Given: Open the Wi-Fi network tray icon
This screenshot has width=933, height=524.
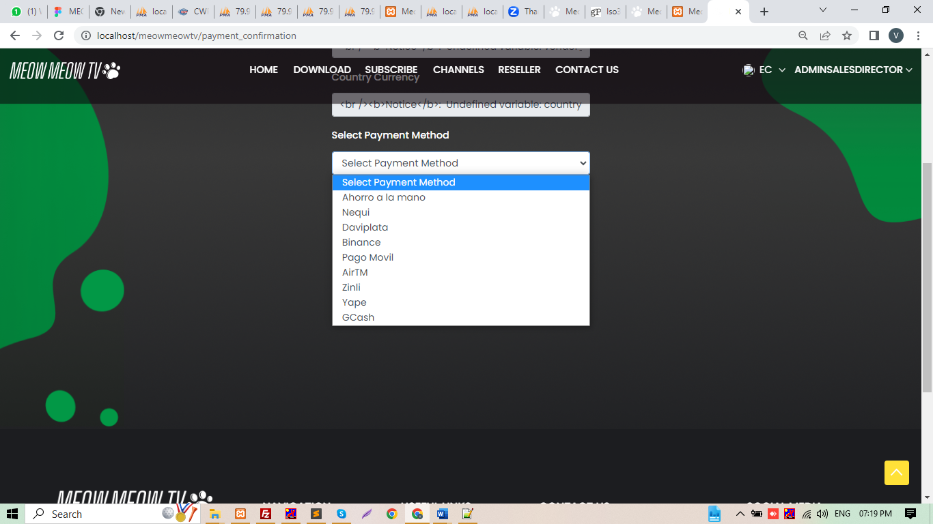Looking at the screenshot, I should (x=807, y=514).
